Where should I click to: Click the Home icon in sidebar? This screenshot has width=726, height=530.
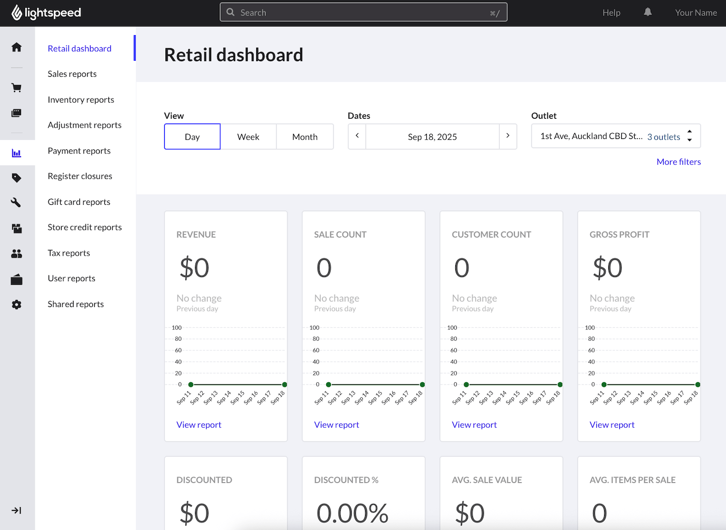pyautogui.click(x=17, y=47)
